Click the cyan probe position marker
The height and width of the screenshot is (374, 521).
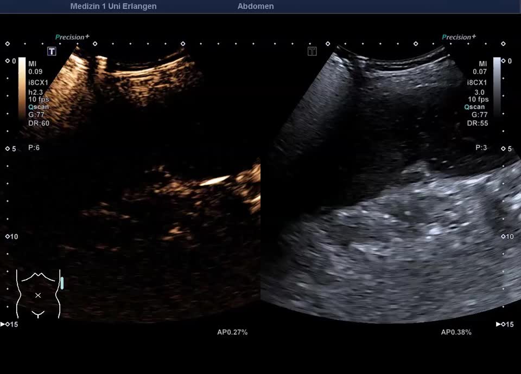(62, 283)
